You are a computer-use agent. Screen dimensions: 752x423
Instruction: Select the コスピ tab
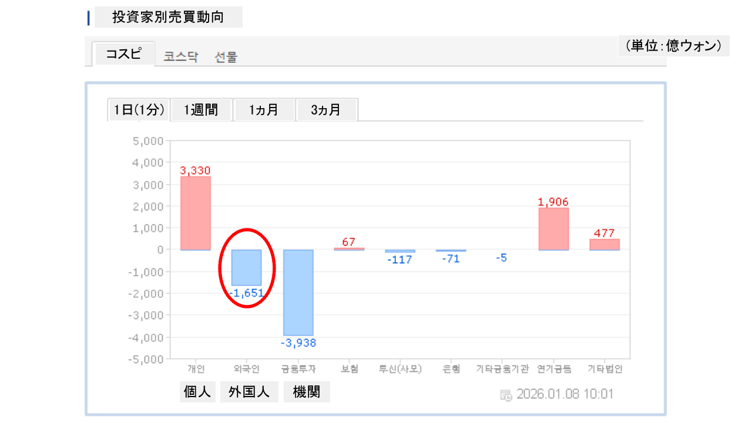click(x=123, y=54)
